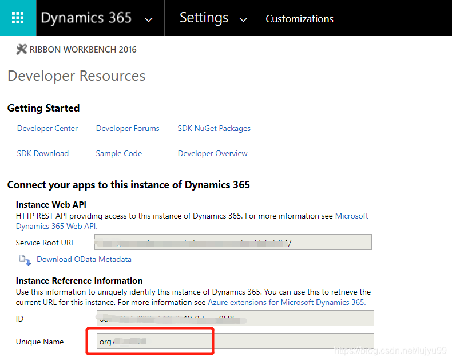This screenshot has width=452, height=361.
Task: Click the Ribbon Workbench wrench icon
Action: coord(21,49)
